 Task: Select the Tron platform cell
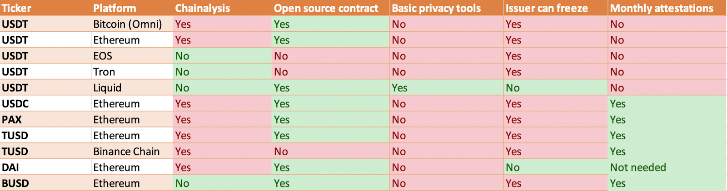[132, 72]
